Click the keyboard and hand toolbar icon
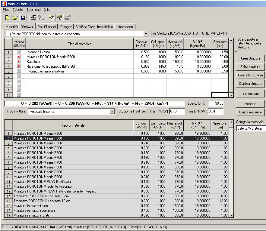Screen dimensions: 266x231 [59, 18]
